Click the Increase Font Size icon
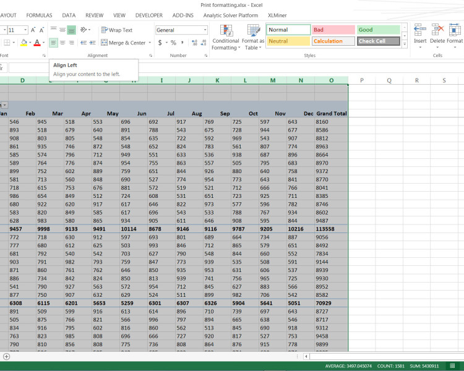The image size is (464, 371). click(34, 30)
